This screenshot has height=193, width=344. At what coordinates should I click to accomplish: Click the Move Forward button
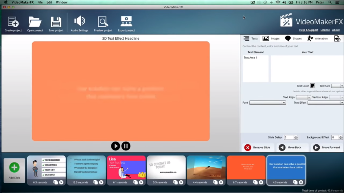coord(326,148)
